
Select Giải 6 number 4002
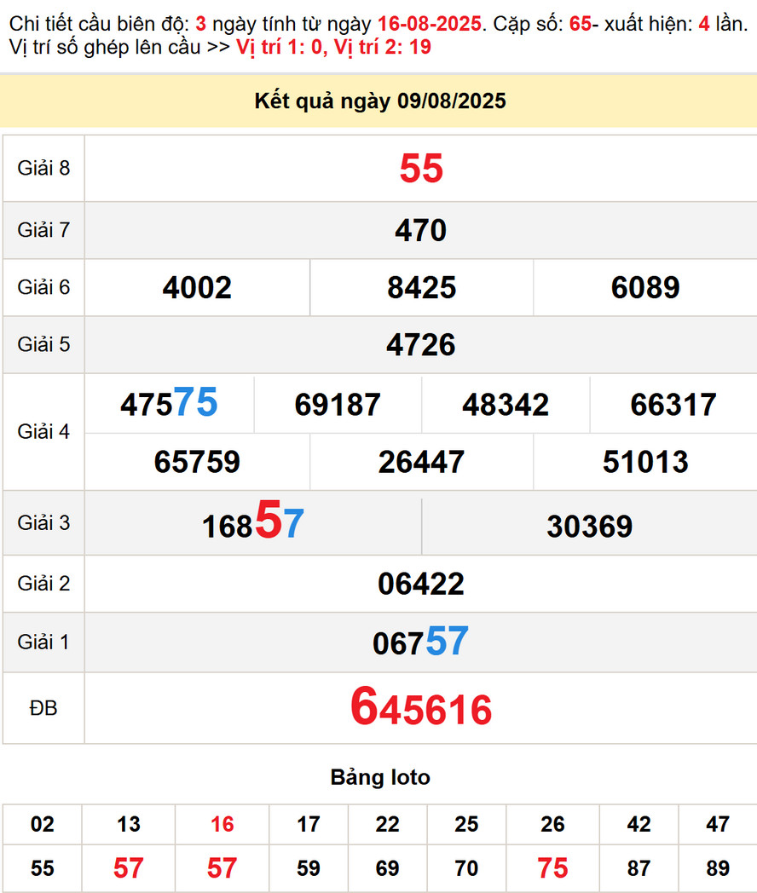pyautogui.click(x=197, y=288)
